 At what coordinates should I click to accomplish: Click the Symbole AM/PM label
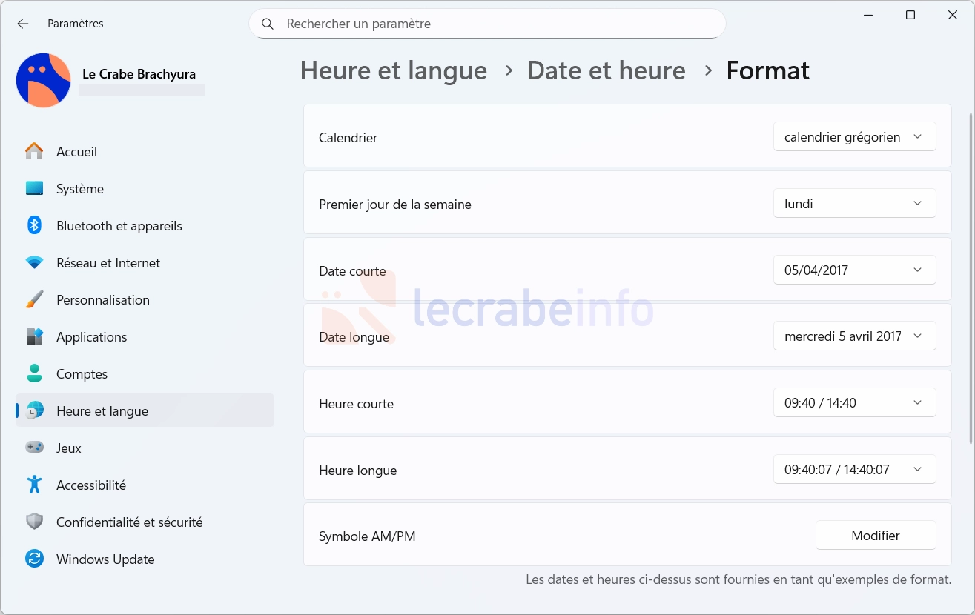click(367, 536)
